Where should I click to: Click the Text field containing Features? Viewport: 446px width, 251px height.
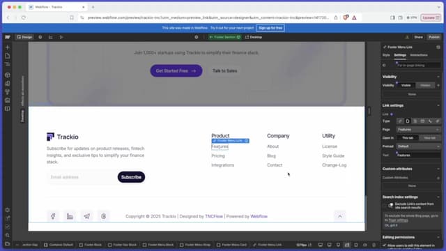418,155
